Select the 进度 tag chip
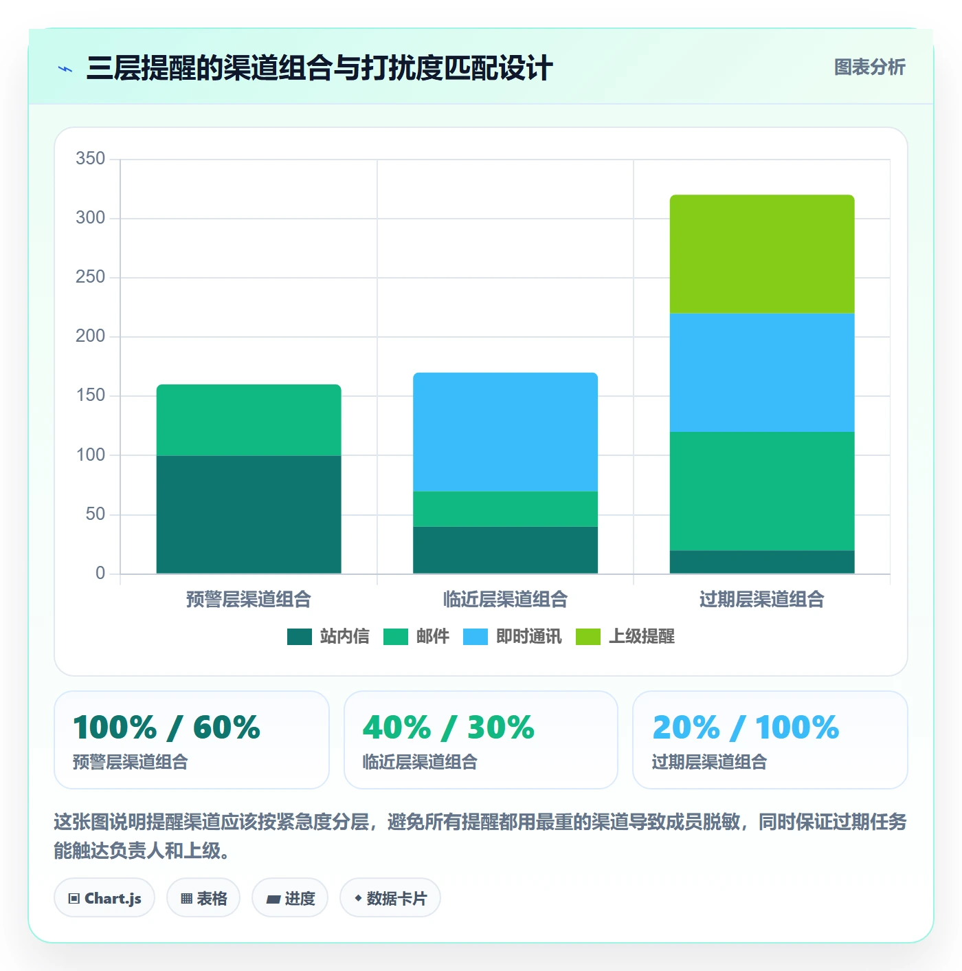Viewport: 962px width, 971px height. tap(290, 897)
